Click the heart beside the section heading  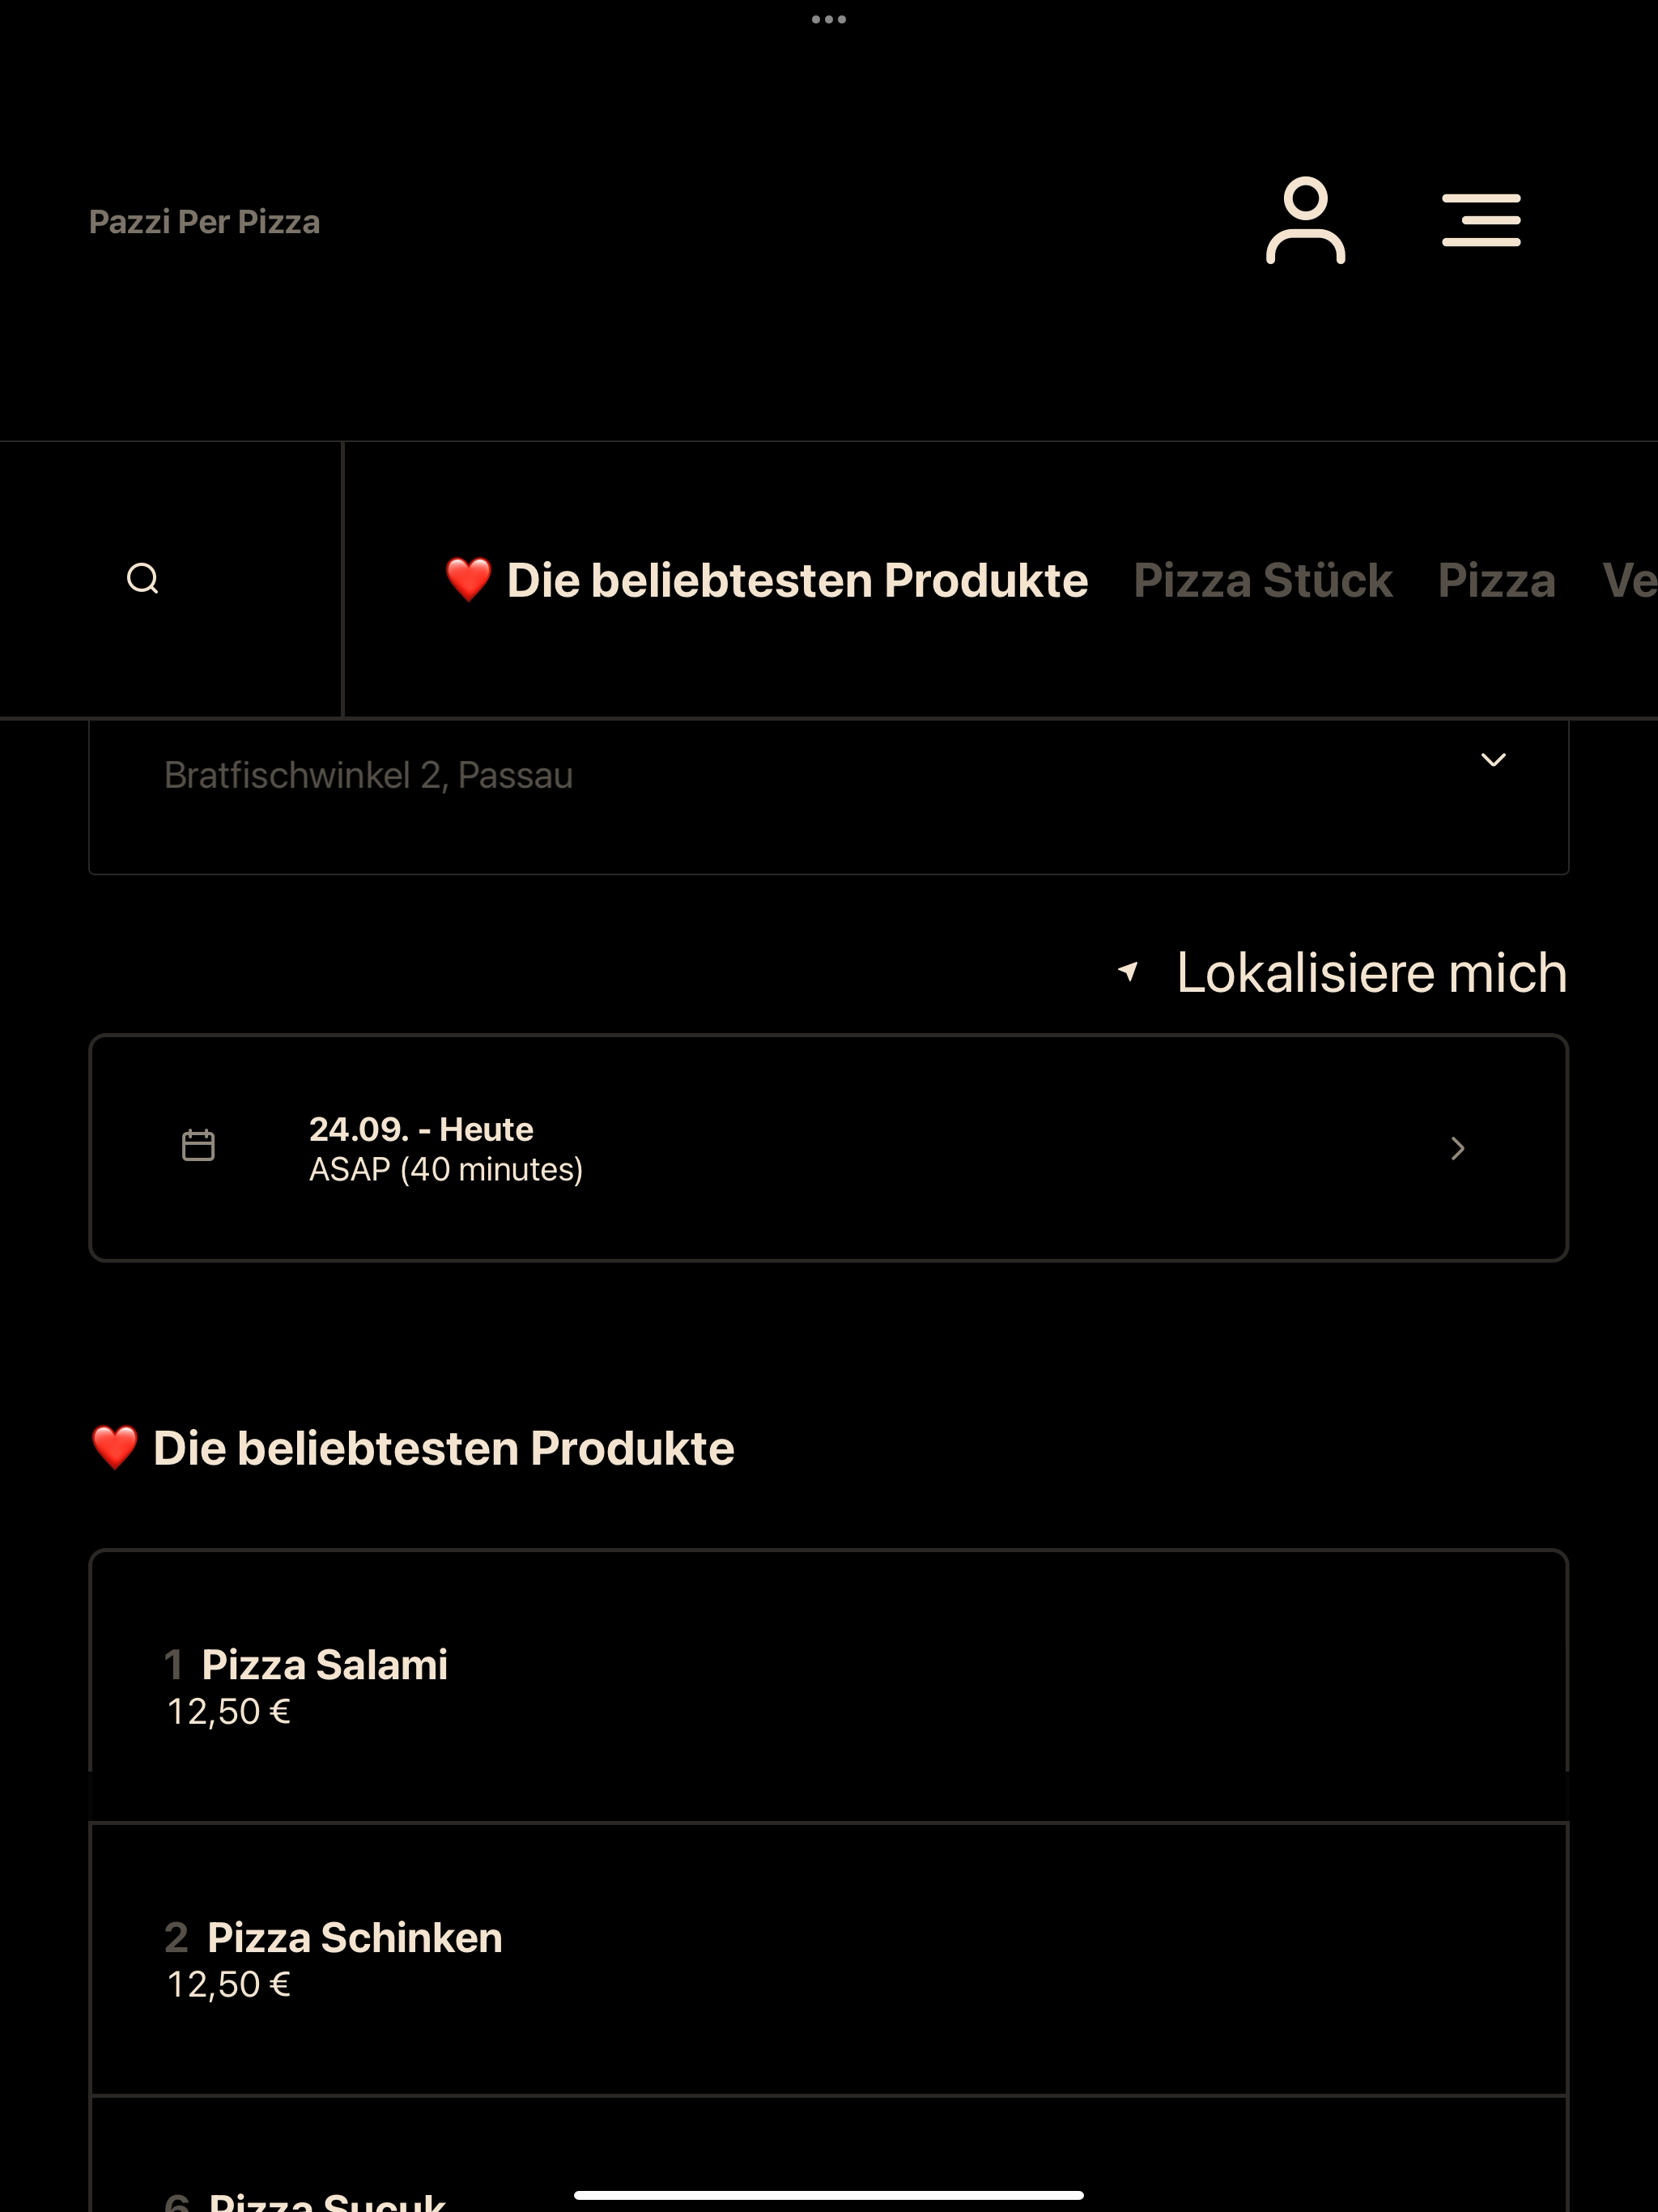point(115,1448)
